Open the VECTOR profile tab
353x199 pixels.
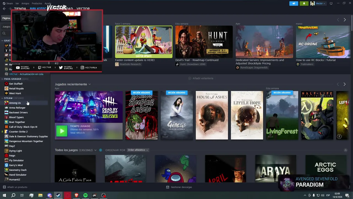83,9
